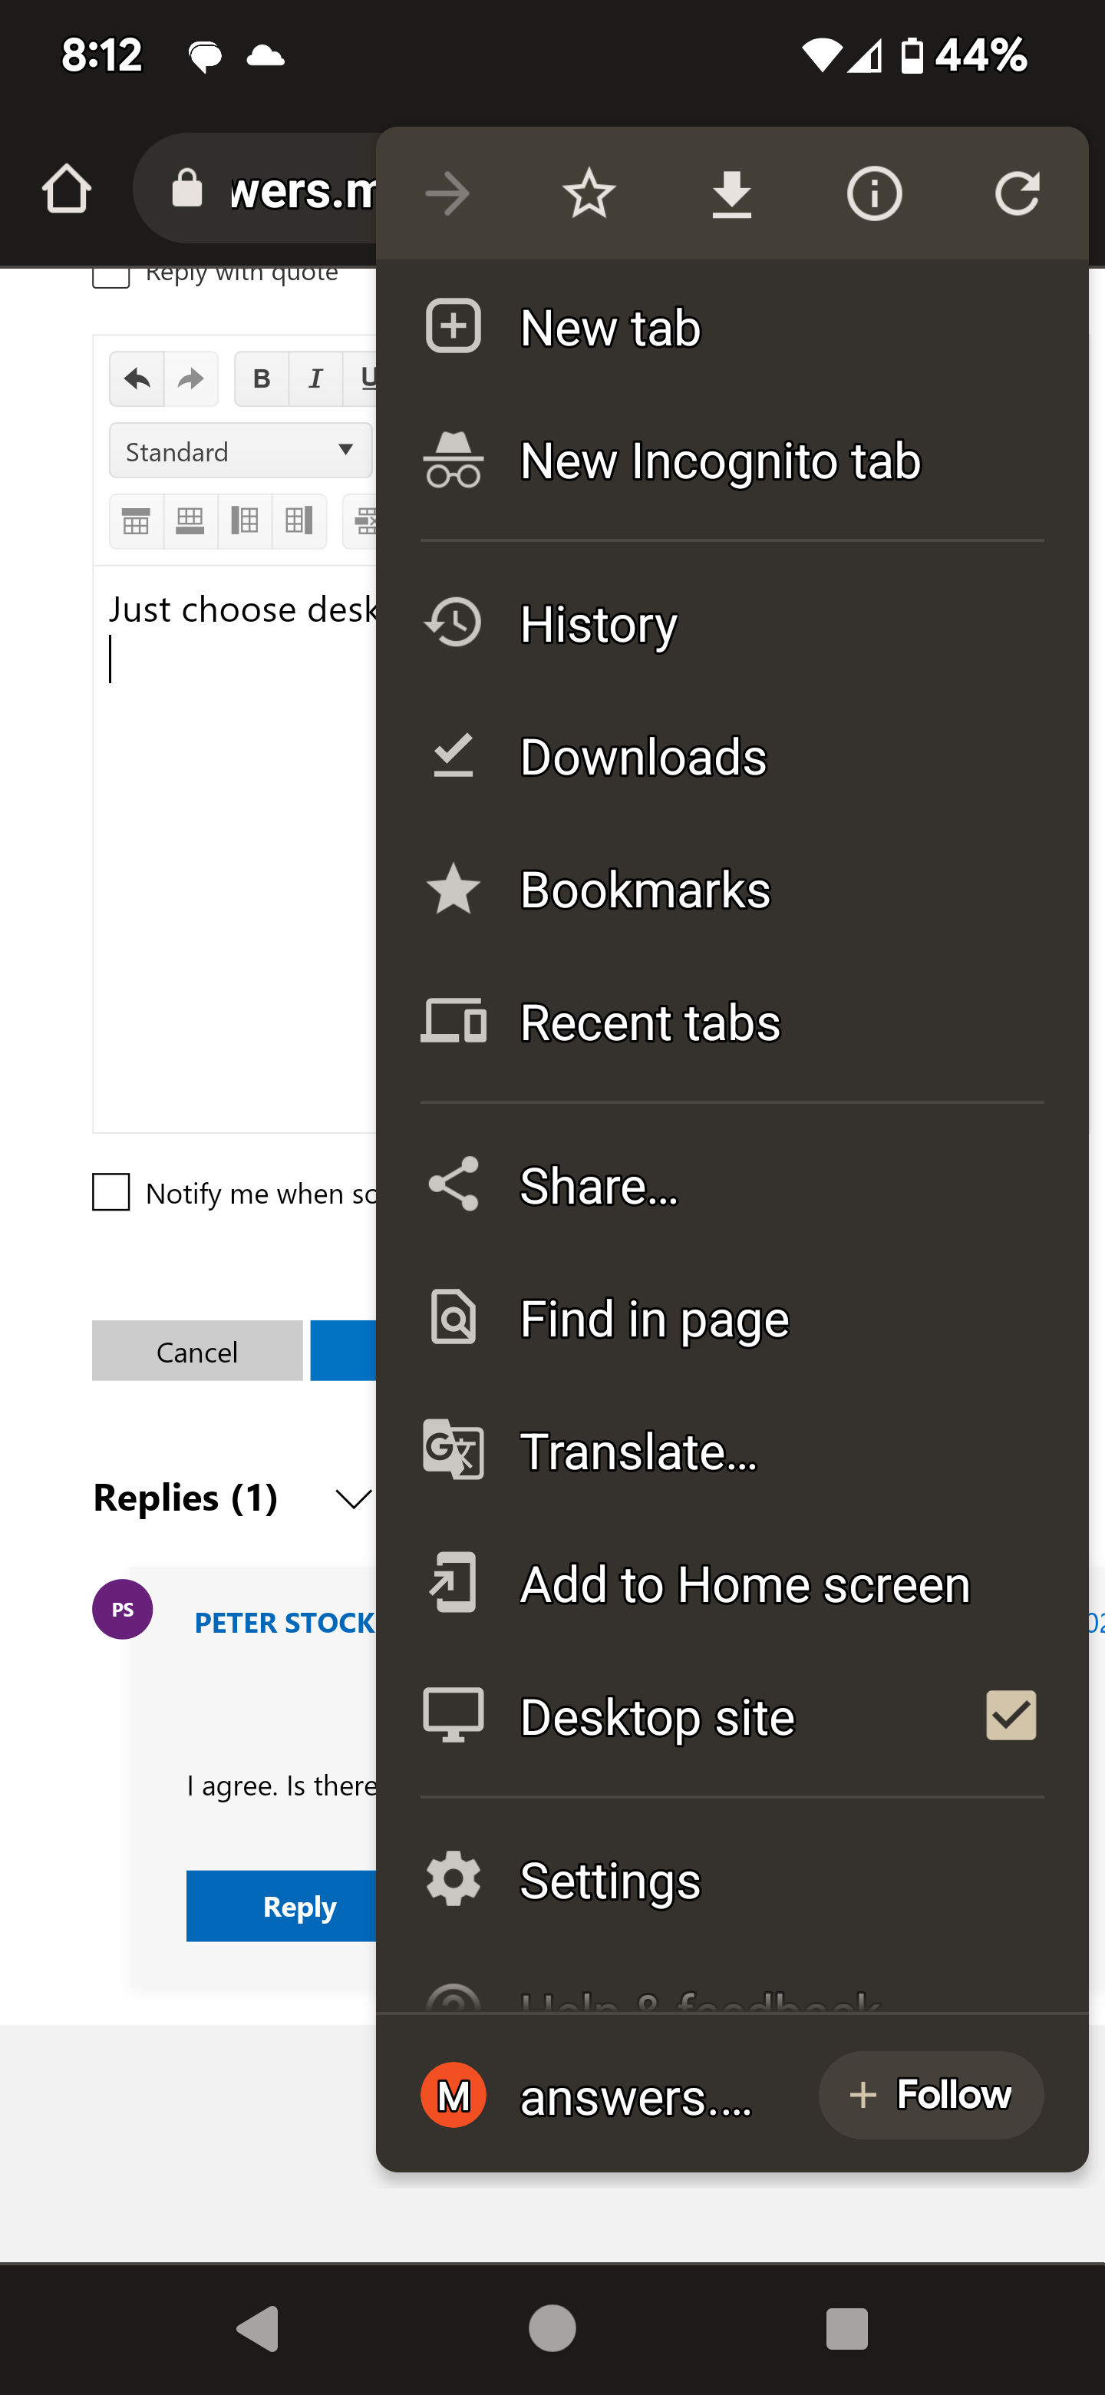The height and width of the screenshot is (2395, 1105).
Task: Tap Android home circle button
Action: [552, 2329]
